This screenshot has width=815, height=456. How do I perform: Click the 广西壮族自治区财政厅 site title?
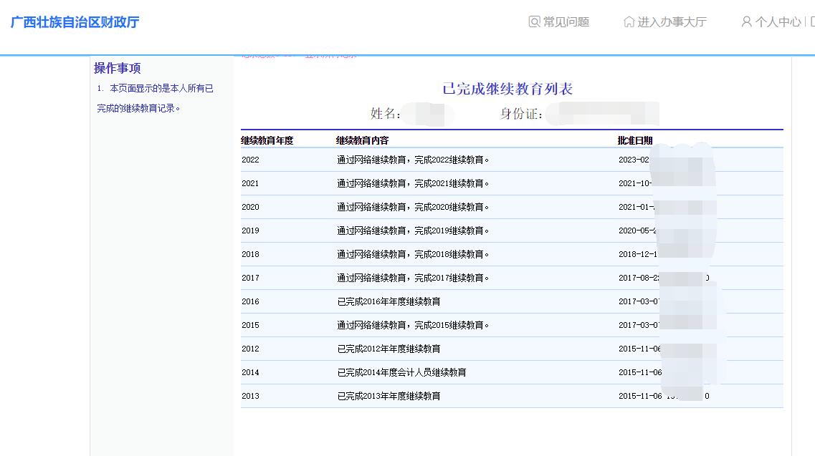pos(75,22)
